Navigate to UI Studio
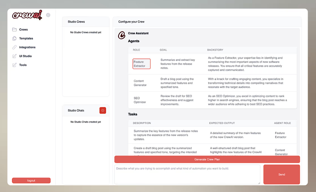316x192 pixels. 25,56
